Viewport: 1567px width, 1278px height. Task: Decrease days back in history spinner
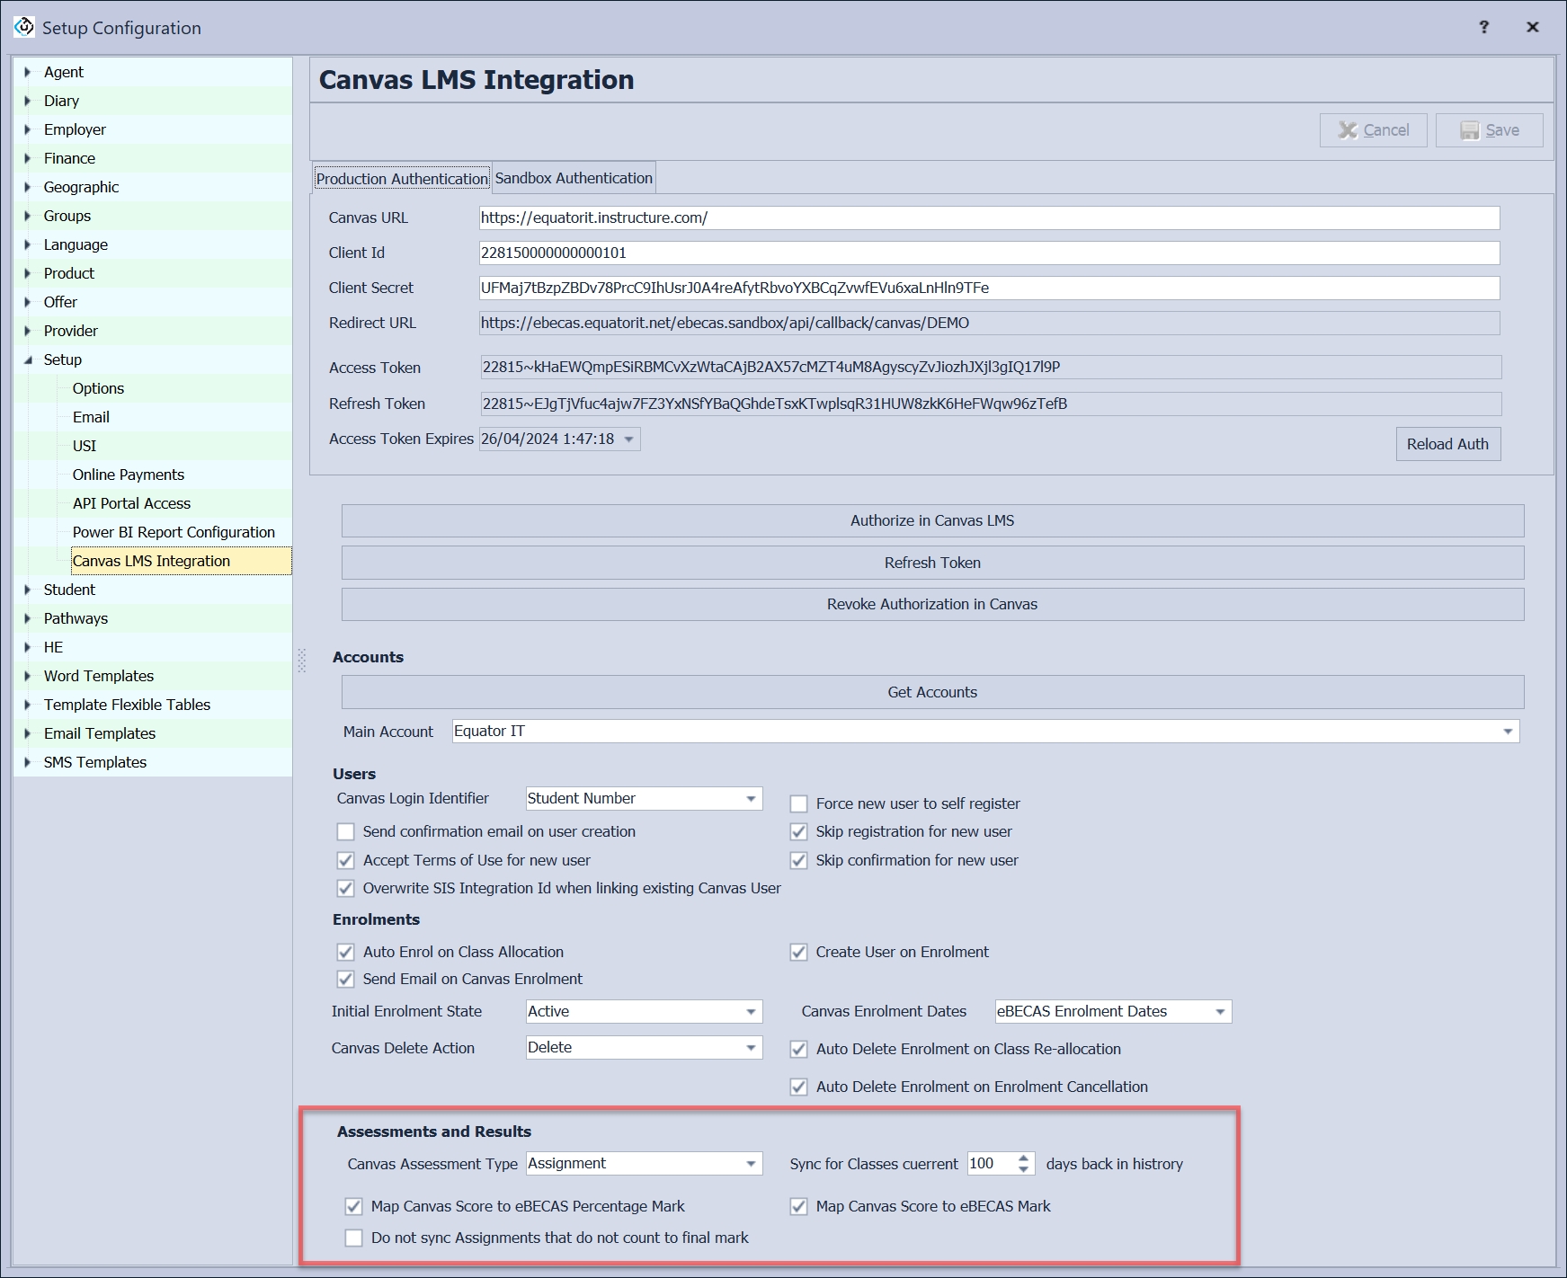point(1023,1169)
